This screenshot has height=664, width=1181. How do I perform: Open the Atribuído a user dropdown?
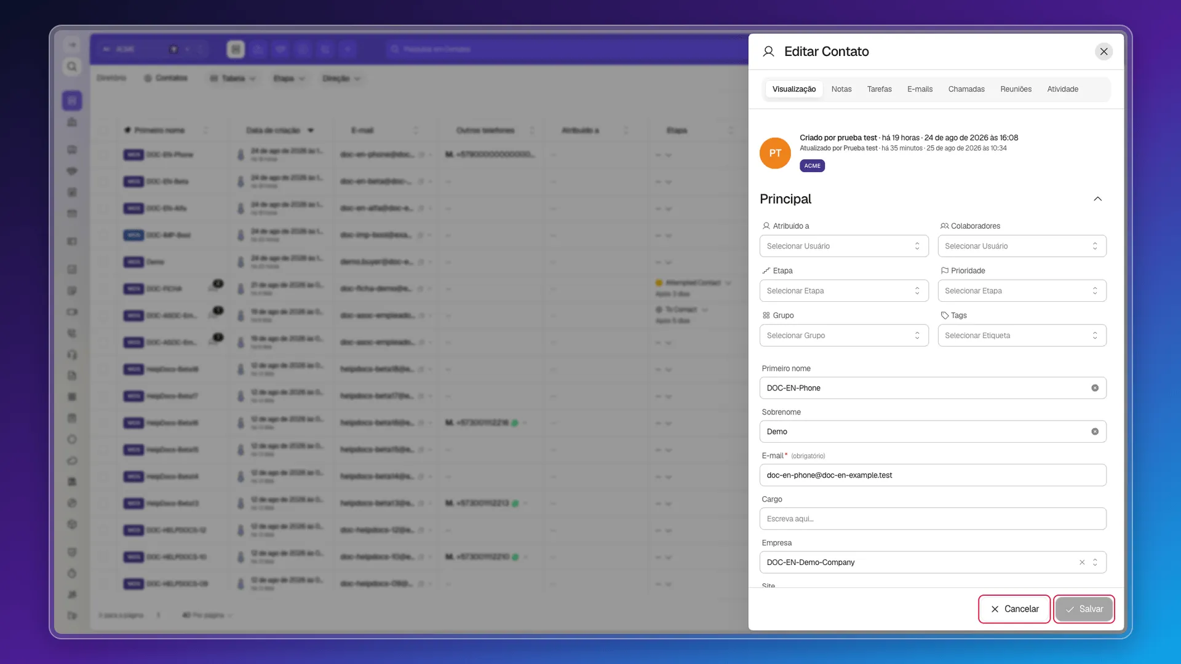[x=844, y=246]
